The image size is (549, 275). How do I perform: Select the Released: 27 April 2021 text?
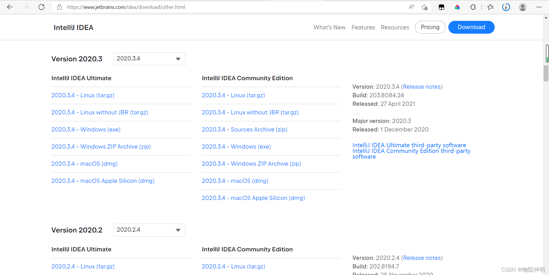pyautogui.click(x=384, y=104)
